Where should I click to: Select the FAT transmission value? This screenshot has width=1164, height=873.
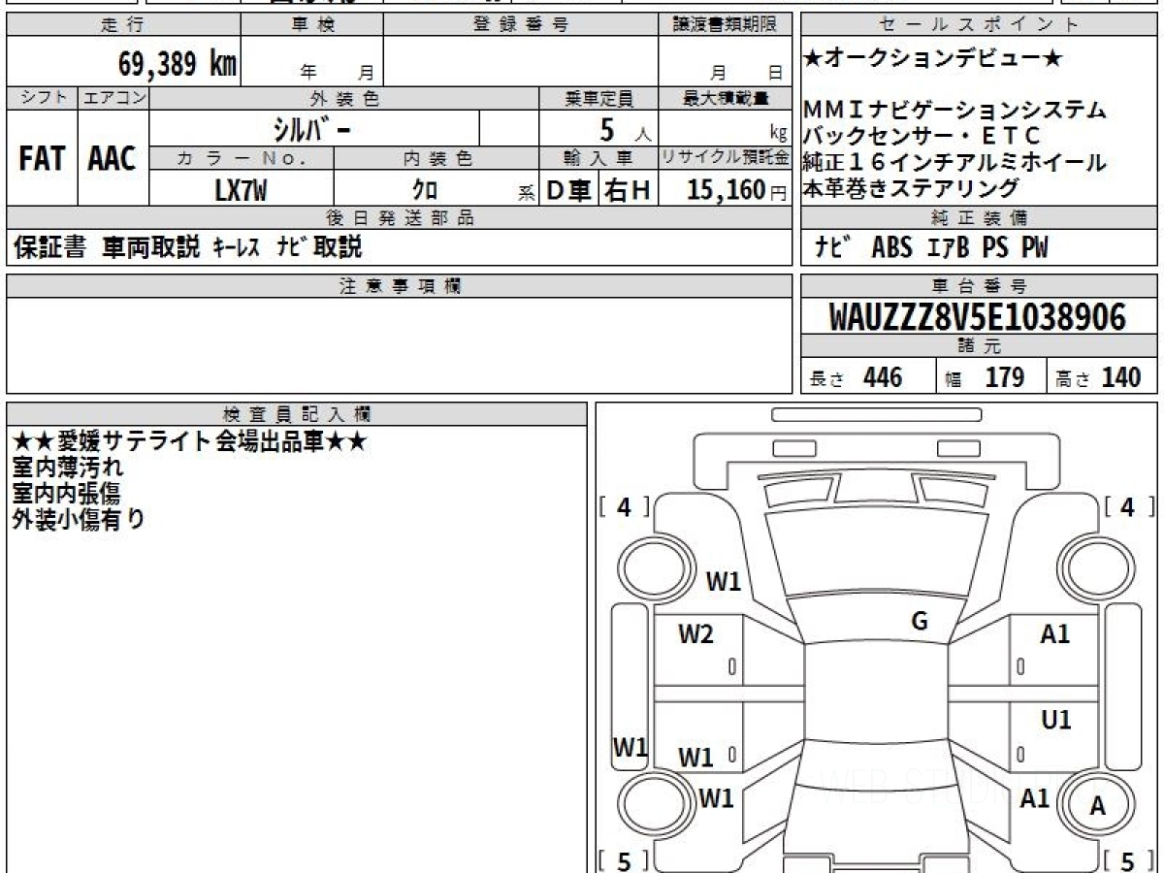pos(42,158)
